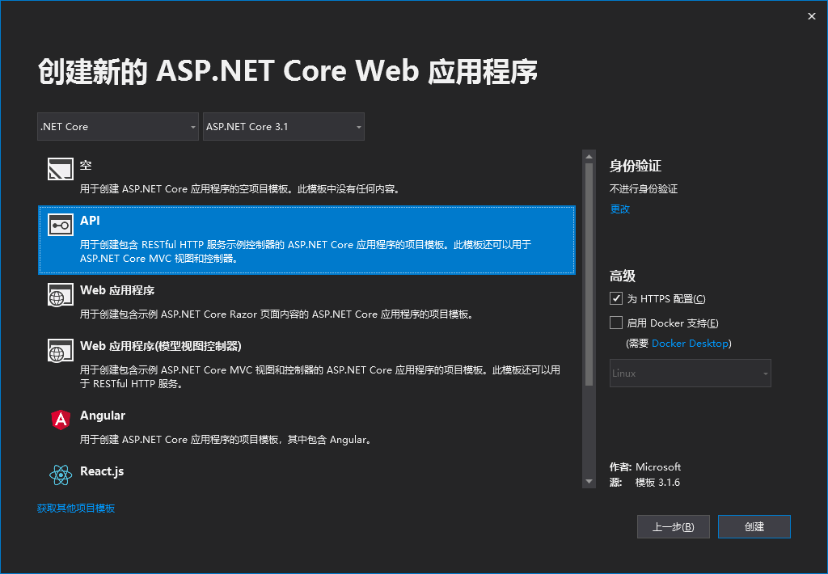Open the Docker Desktop link
Image resolution: width=828 pixels, height=574 pixels.
690,344
